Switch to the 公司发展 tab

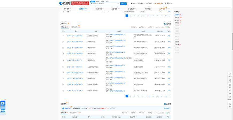pos(131,9)
